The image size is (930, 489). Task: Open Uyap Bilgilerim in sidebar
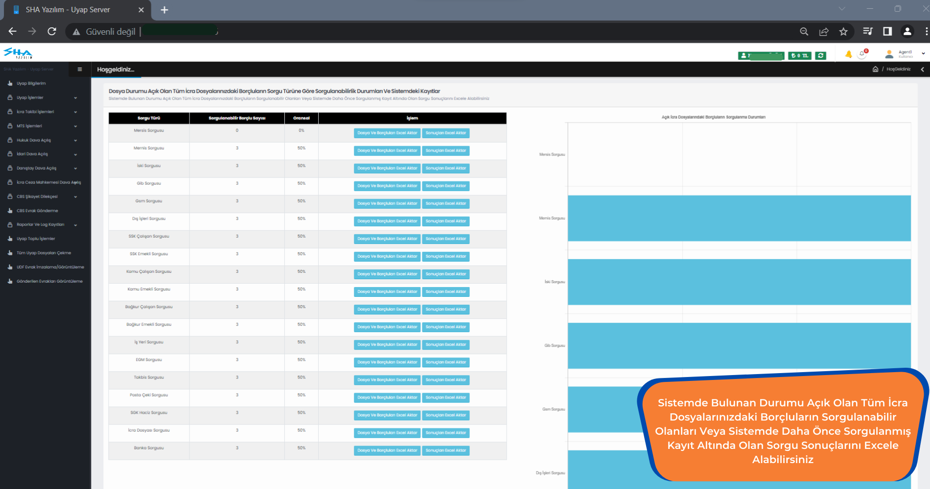click(x=31, y=84)
